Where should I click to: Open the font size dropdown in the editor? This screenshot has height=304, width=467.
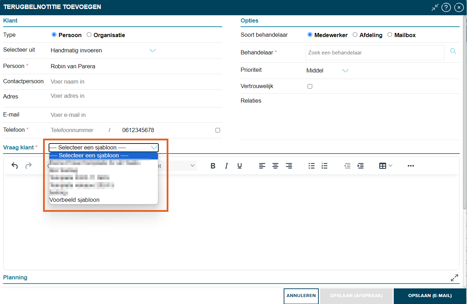[177, 166]
